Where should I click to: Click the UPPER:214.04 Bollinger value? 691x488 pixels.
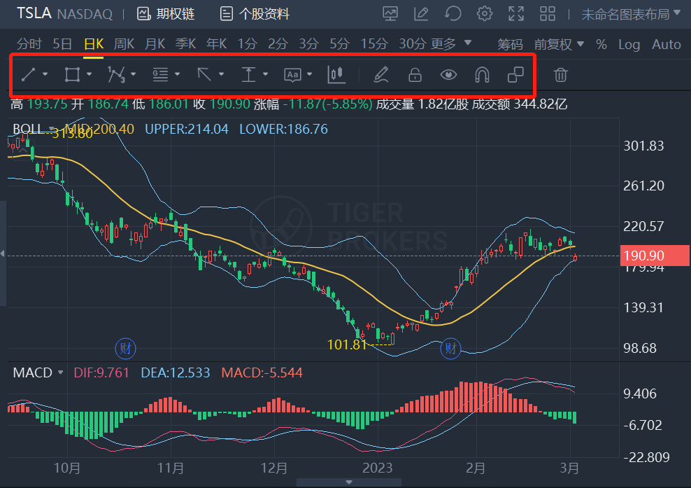tap(187, 129)
